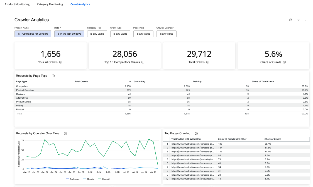Sort by Share of Total Crawls header
The width and height of the screenshot is (313, 187).
click(263, 82)
